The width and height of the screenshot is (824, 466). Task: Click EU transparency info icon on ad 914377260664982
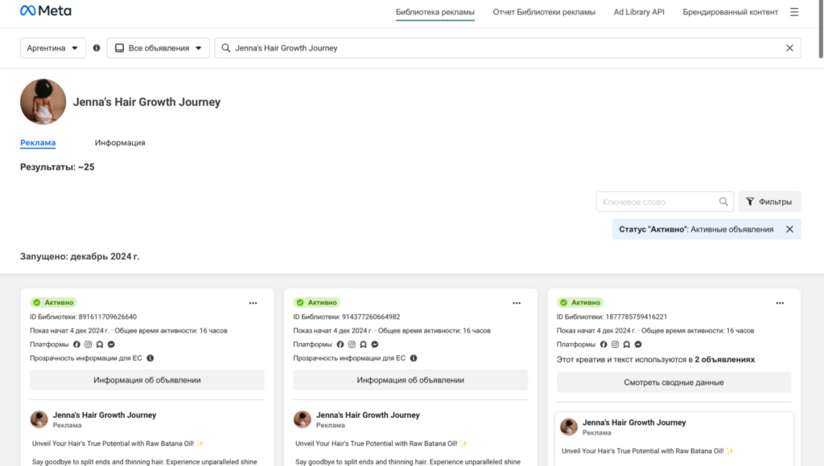[x=414, y=358]
